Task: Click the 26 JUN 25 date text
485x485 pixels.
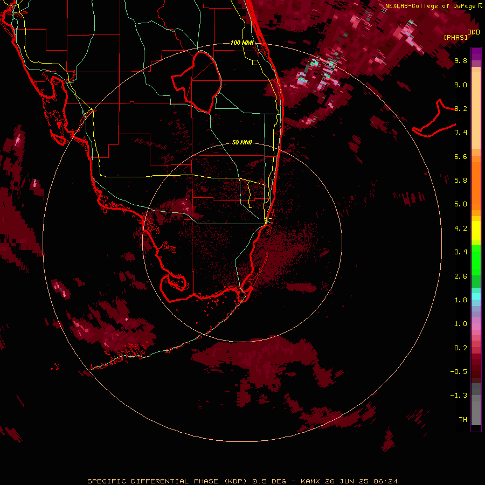Action: [347, 481]
